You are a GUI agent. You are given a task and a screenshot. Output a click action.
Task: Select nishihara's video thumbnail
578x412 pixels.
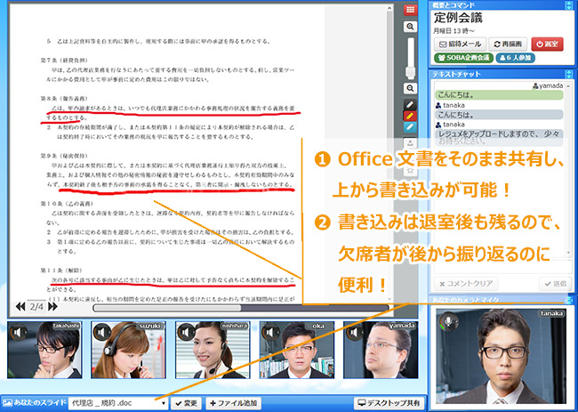pyautogui.click(x=213, y=350)
